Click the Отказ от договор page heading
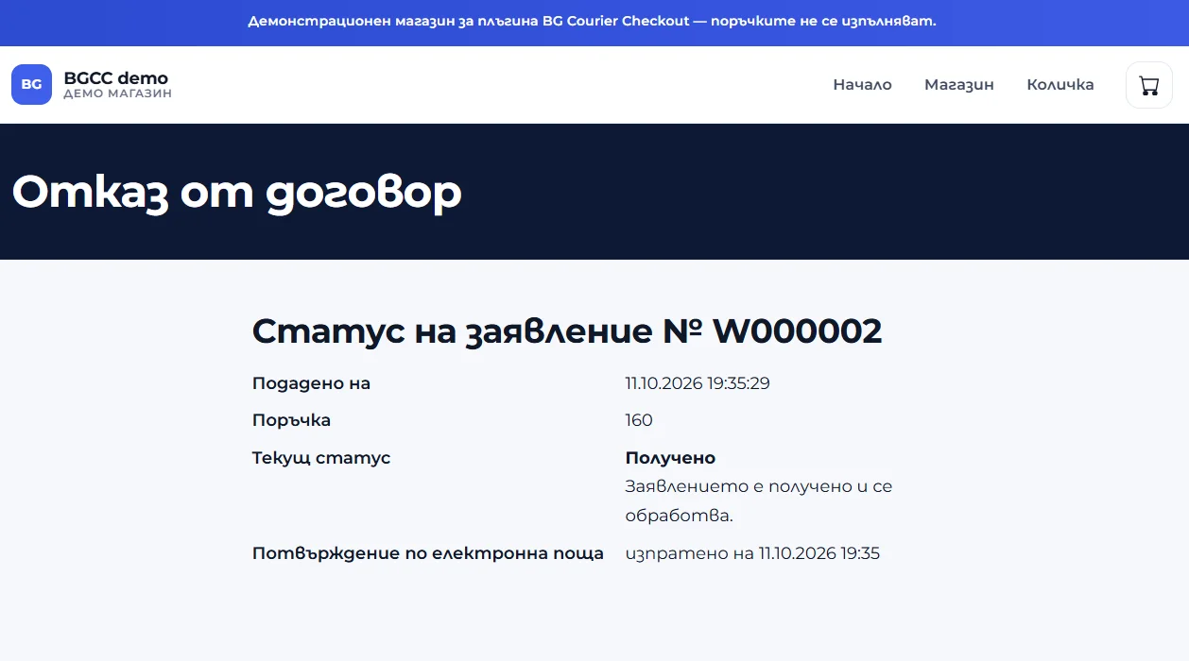The image size is (1189, 661). [x=237, y=192]
